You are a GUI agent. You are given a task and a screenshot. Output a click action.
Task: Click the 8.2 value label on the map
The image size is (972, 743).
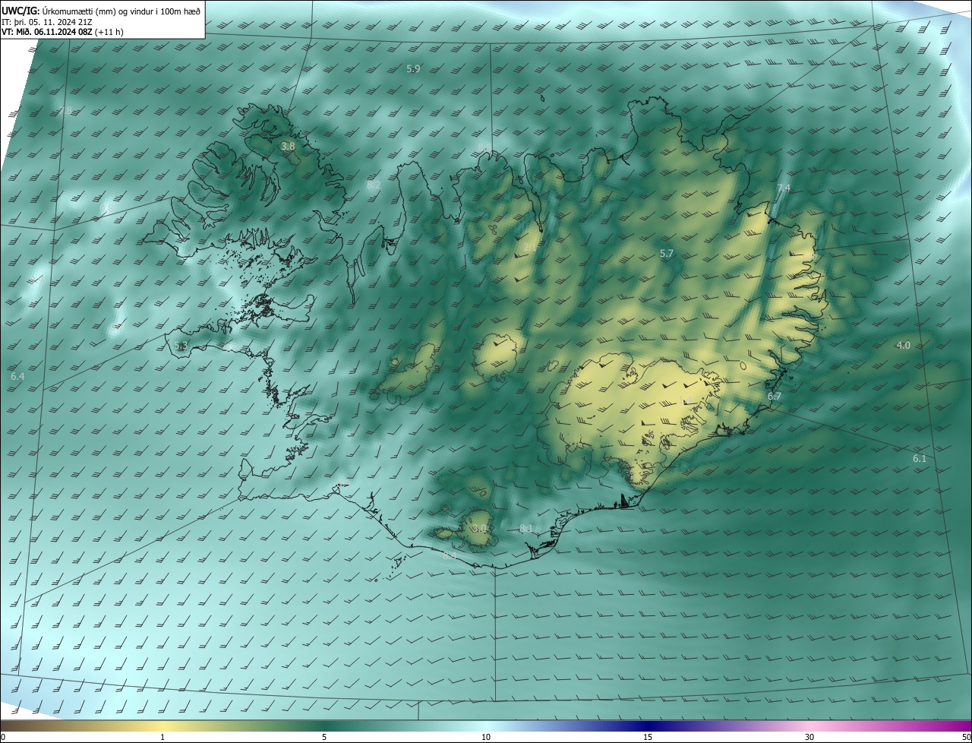(x=373, y=185)
